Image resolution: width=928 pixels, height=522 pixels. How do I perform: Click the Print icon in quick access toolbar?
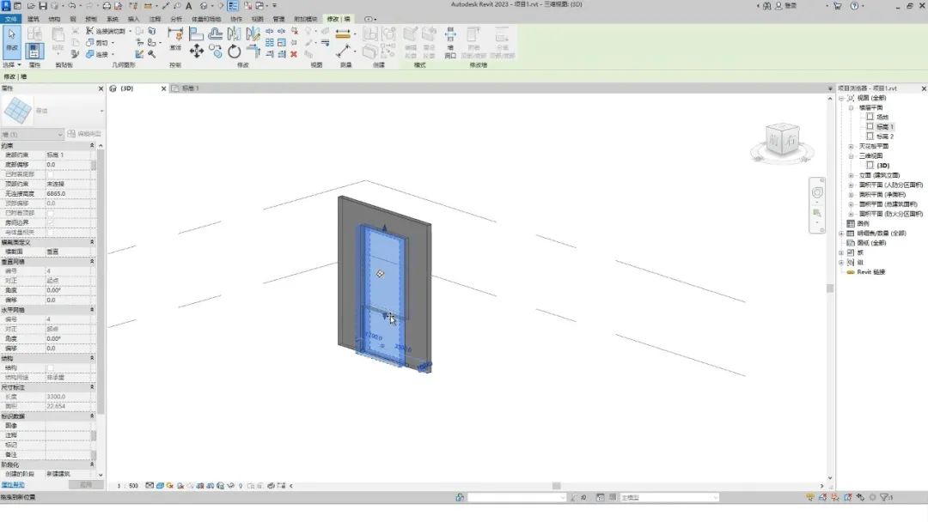(x=107, y=6)
